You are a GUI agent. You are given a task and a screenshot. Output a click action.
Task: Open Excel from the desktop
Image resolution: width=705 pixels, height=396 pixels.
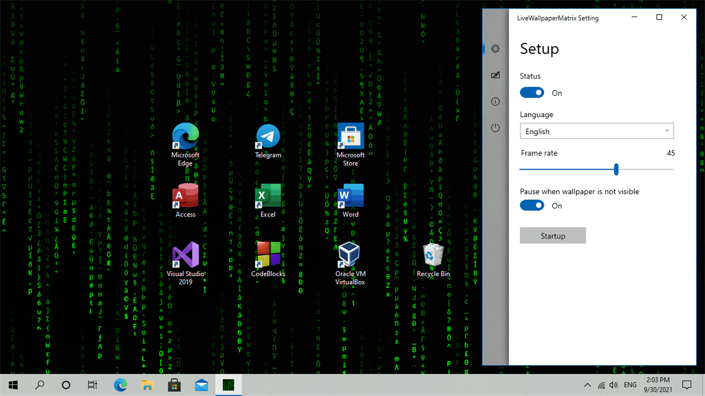coord(268,195)
